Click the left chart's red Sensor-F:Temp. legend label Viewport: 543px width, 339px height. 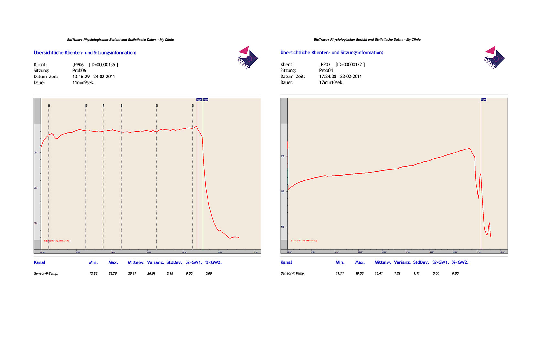coord(57,241)
